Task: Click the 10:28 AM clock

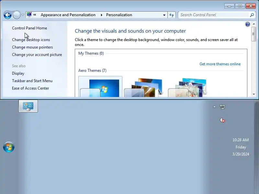Action: 241,140
